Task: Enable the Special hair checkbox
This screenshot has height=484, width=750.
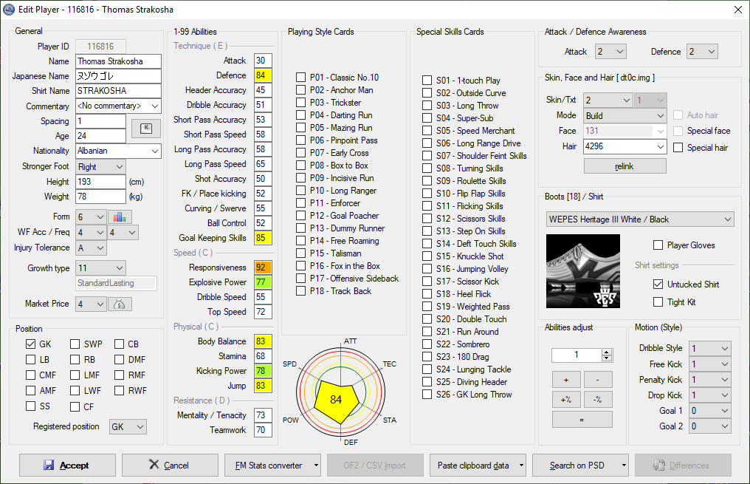Action: [678, 148]
